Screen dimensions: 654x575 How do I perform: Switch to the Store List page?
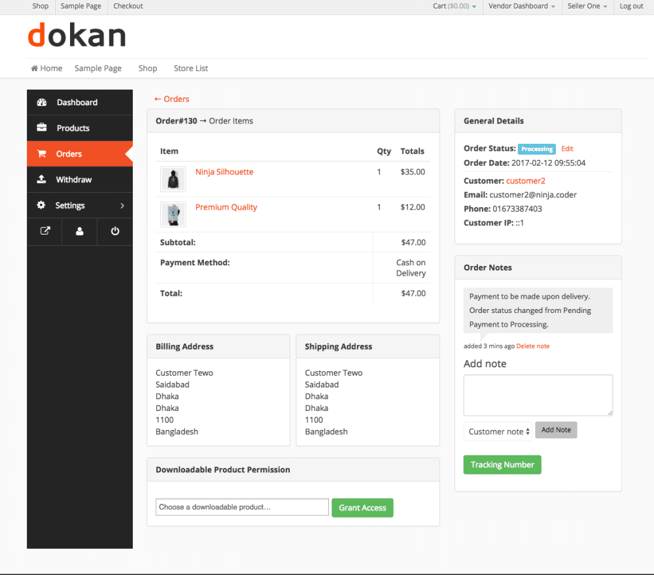pos(190,68)
